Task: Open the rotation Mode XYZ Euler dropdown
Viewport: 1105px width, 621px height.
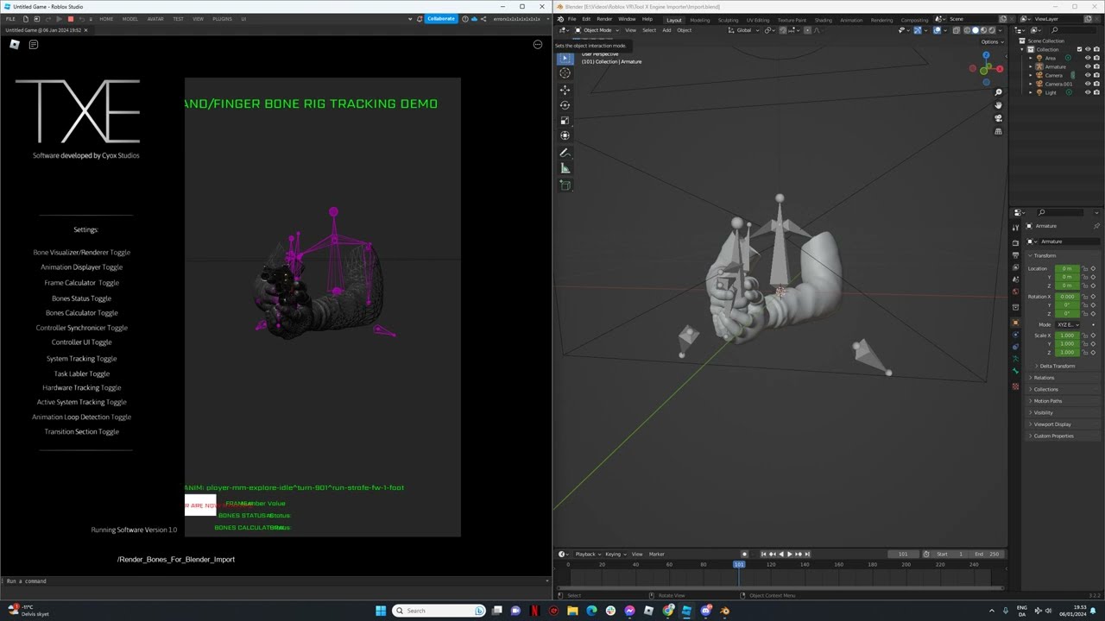Action: [x=1067, y=324]
